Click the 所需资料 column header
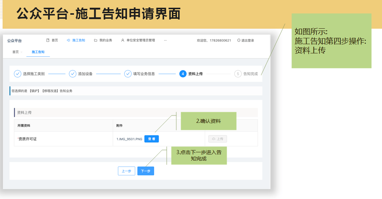 pos(24,126)
